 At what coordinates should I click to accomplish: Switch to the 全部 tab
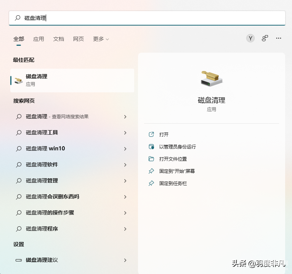click(19, 39)
